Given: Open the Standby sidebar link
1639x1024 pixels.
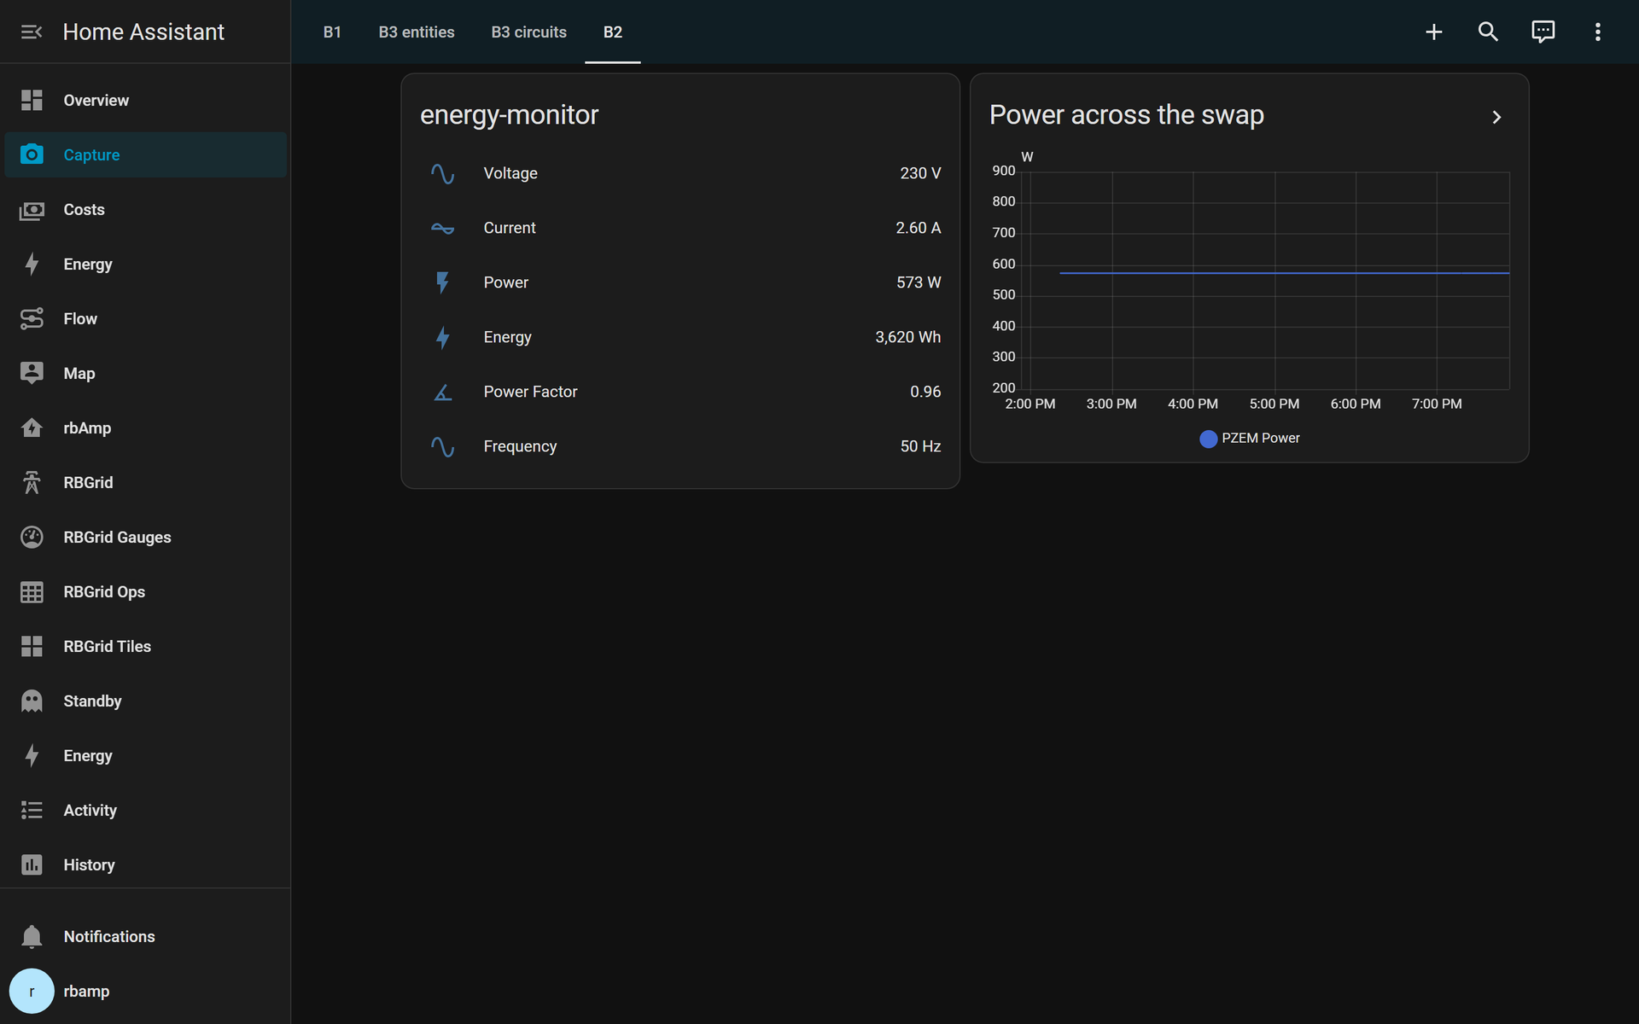Looking at the screenshot, I should [145, 701].
